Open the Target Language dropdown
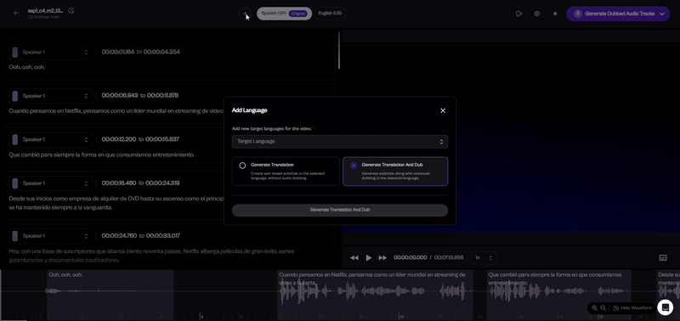Viewport: 680px width, 321px height. [x=339, y=142]
